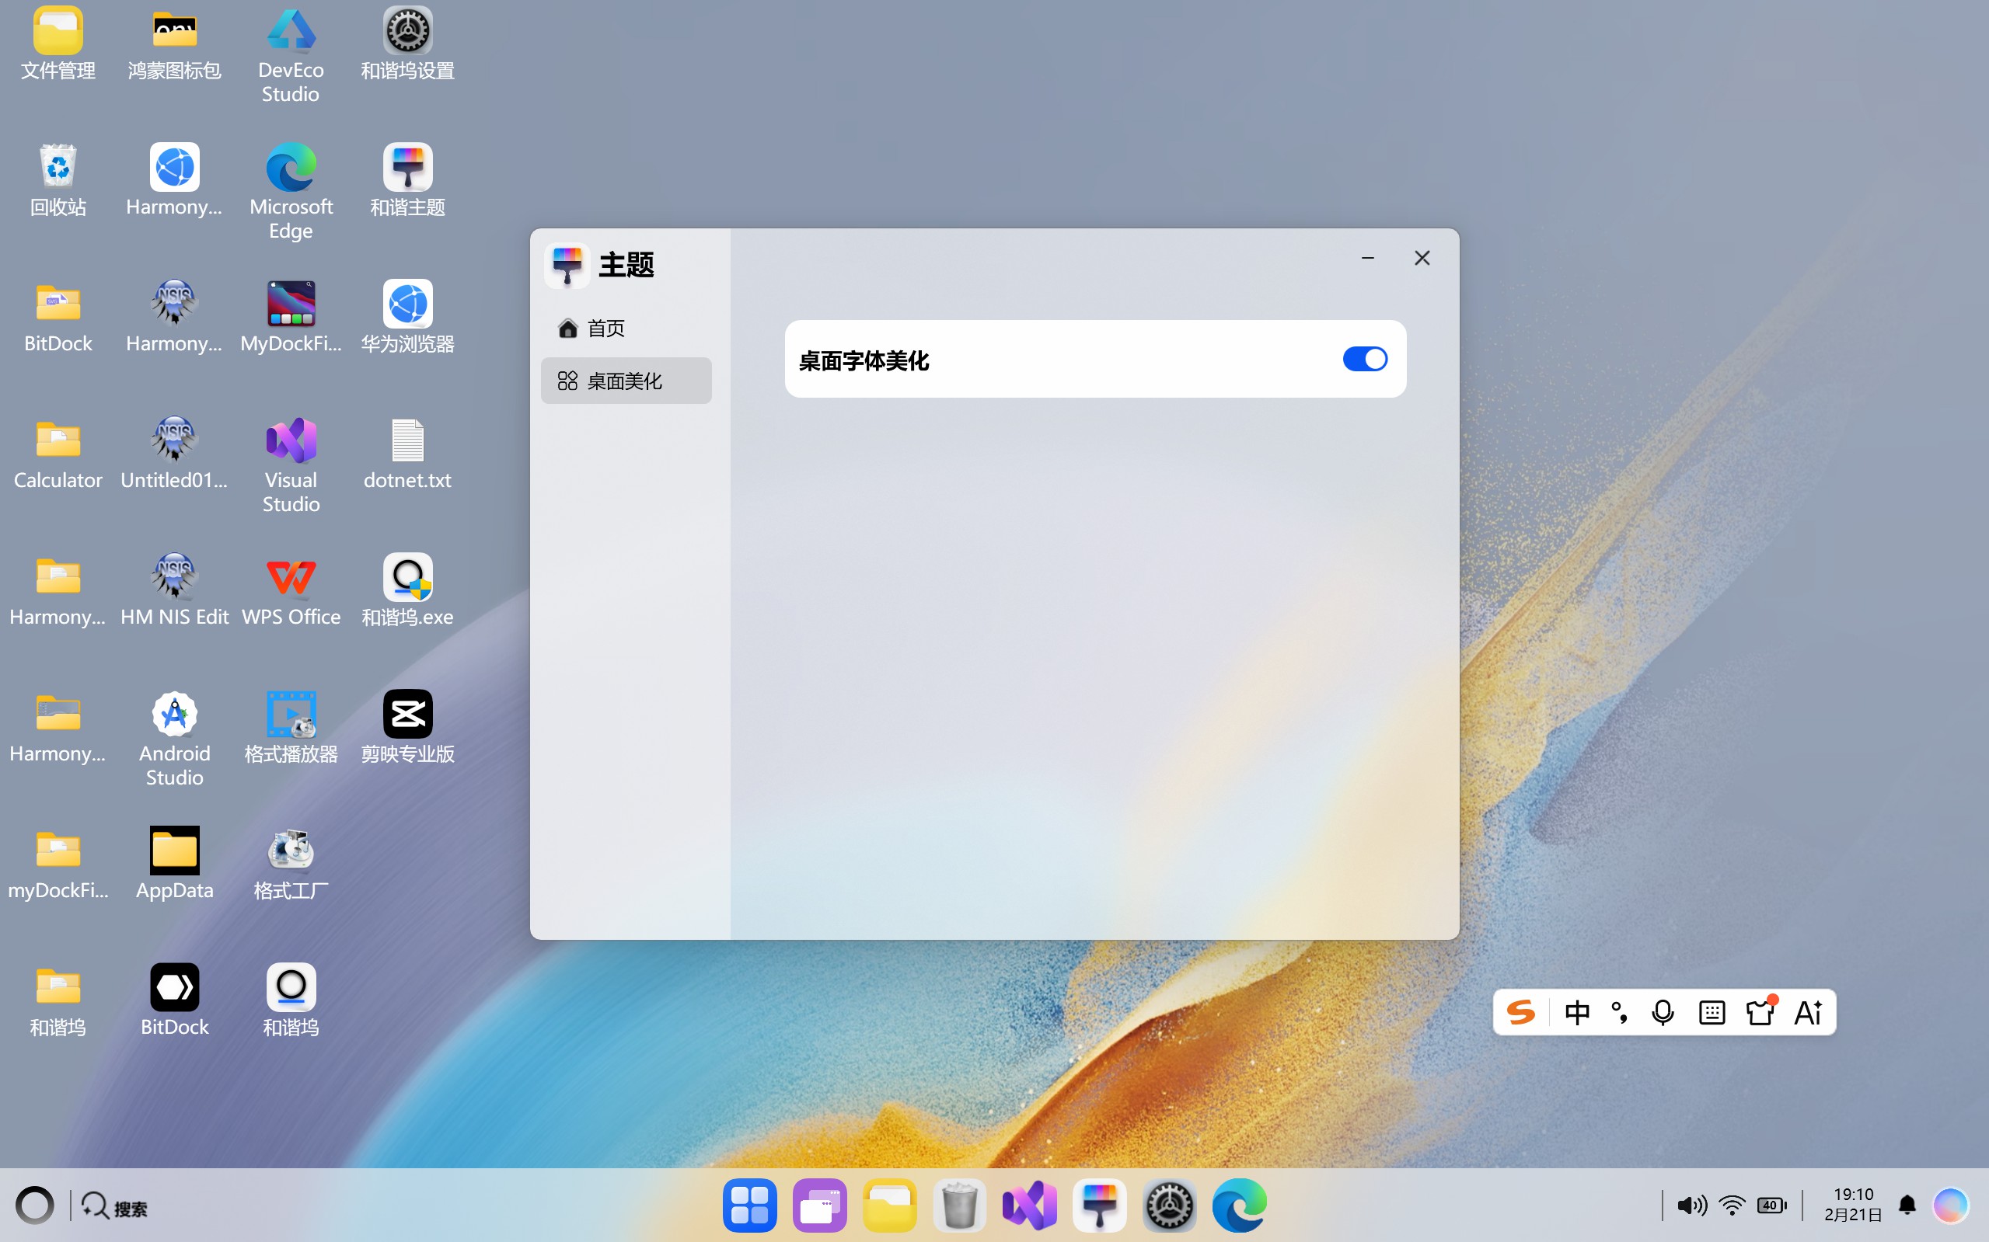Select 桌面美化 in the theme sidebar
Viewport: 1989px width, 1242px height.
(x=626, y=381)
